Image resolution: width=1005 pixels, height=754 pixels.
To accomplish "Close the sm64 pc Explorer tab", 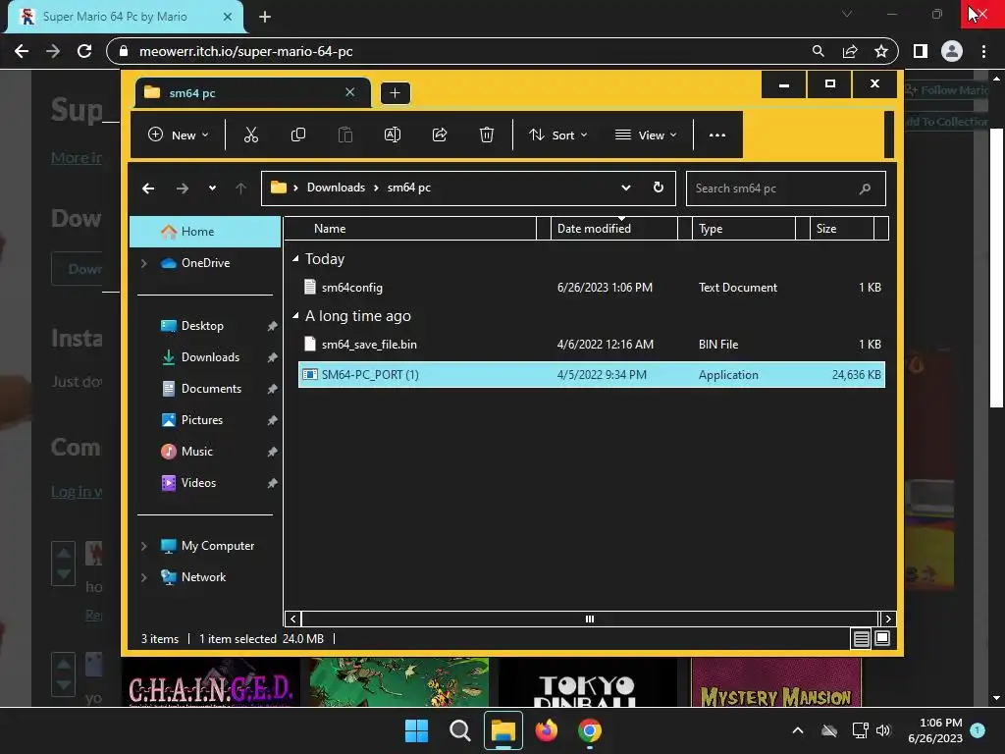I will (x=350, y=92).
